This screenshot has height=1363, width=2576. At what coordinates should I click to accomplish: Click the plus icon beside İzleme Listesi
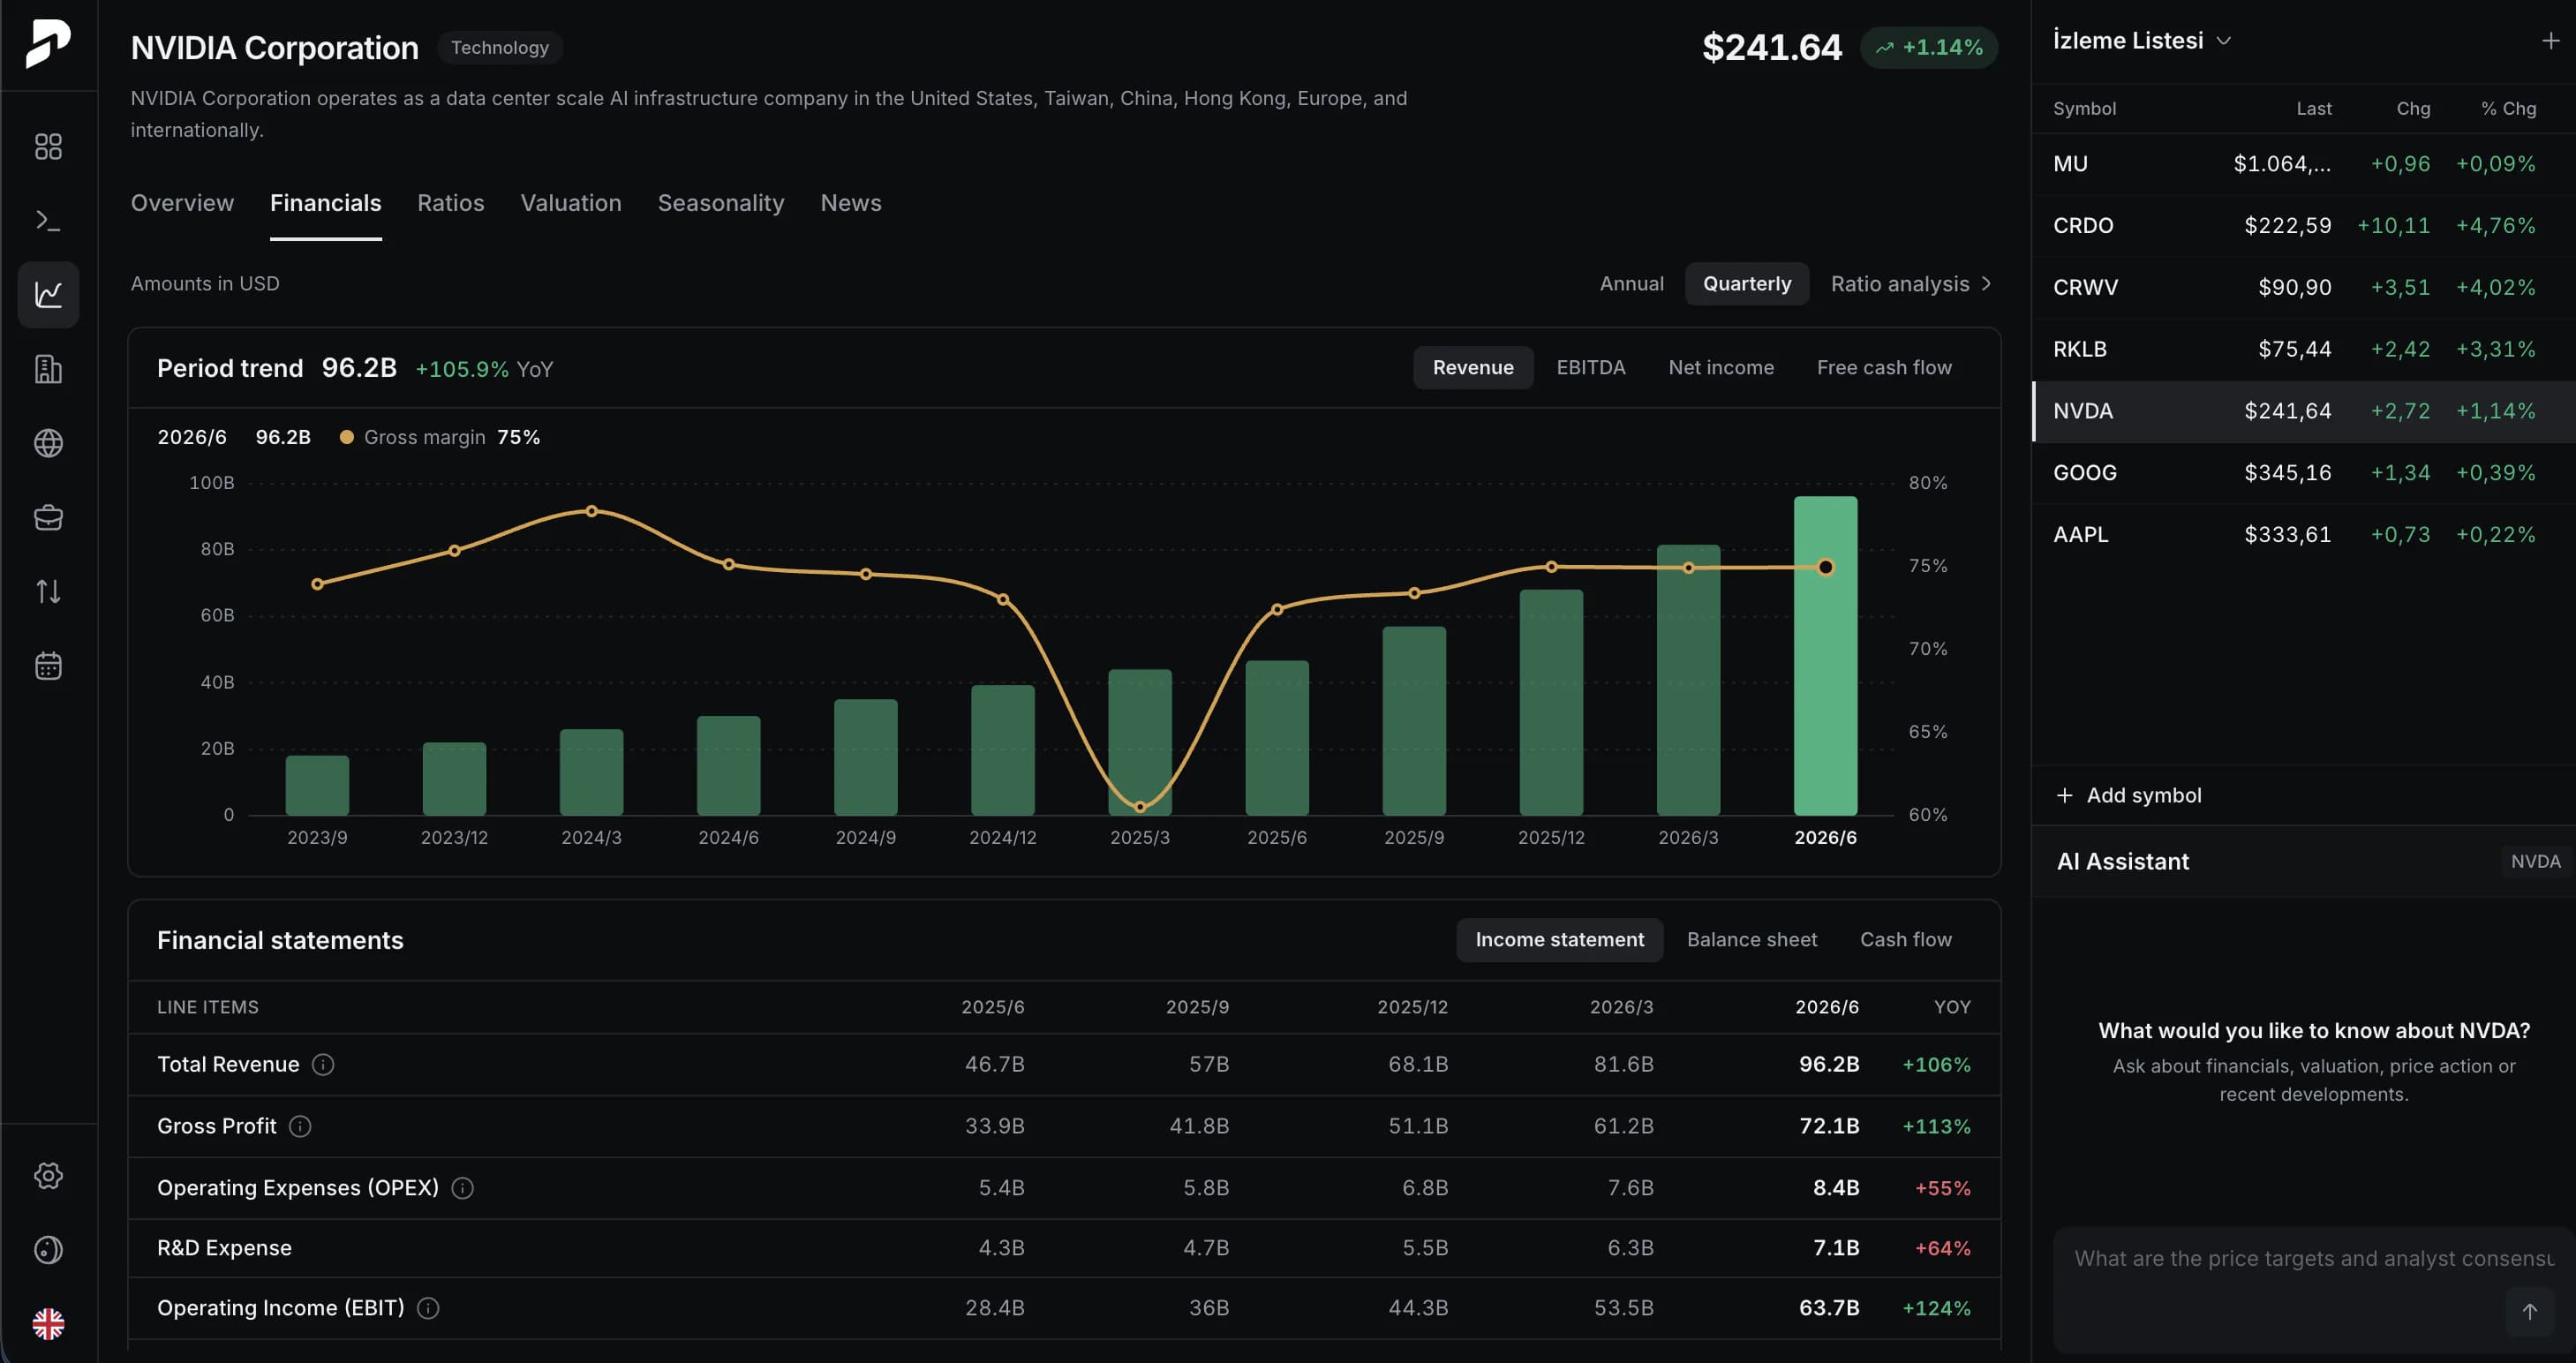click(x=2550, y=41)
